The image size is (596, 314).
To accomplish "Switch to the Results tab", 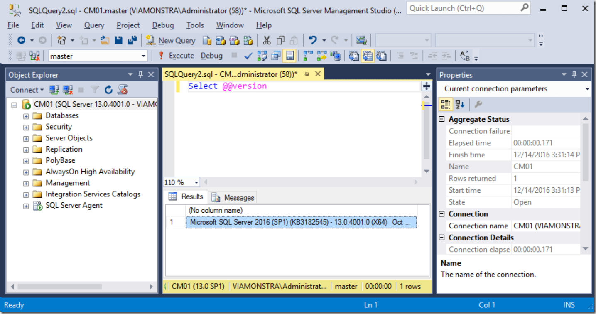I will coord(186,197).
